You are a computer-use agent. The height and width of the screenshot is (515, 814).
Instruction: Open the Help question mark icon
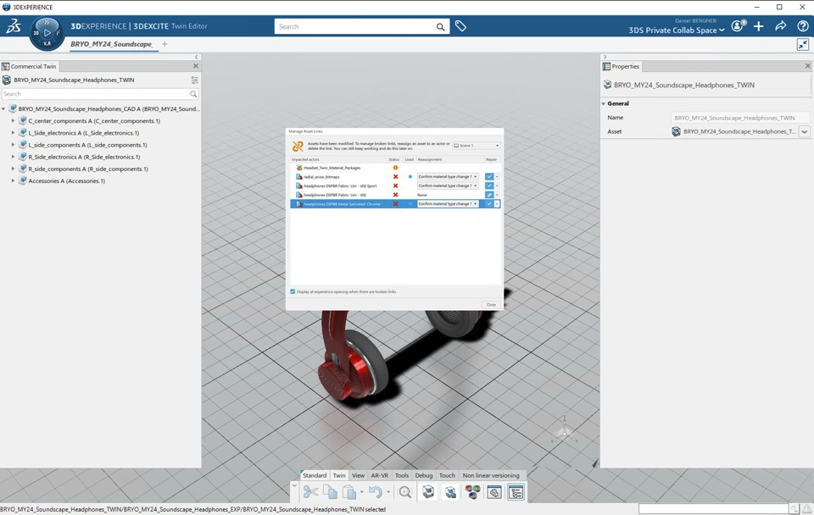click(x=803, y=26)
